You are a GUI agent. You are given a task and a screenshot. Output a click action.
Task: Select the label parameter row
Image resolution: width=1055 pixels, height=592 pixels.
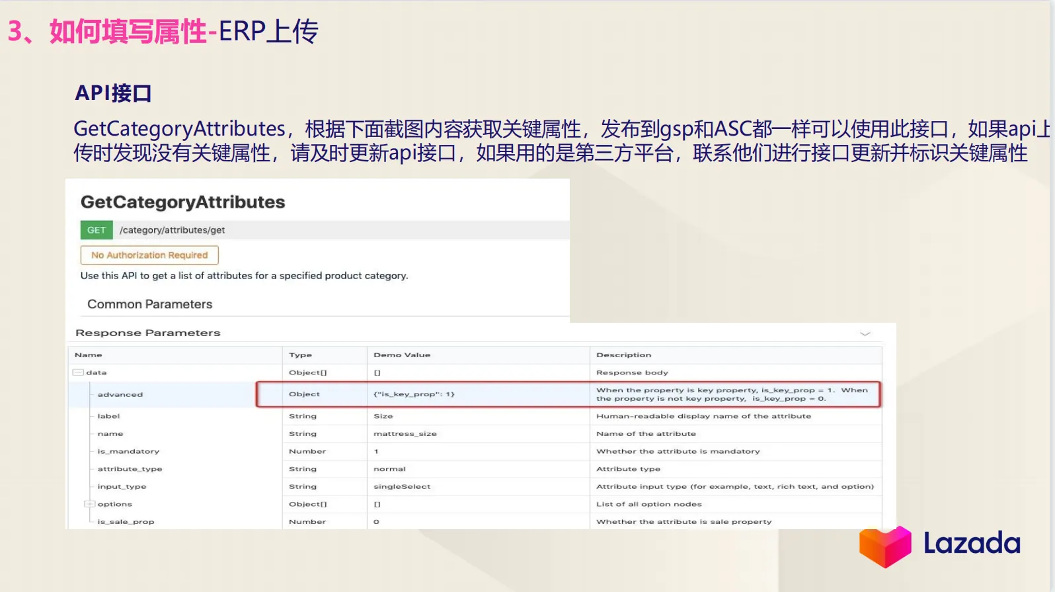click(475, 416)
